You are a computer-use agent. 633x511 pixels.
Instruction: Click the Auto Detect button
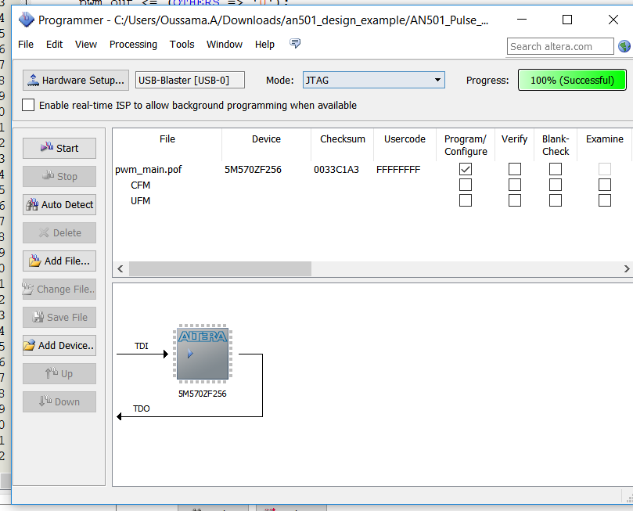[59, 205]
